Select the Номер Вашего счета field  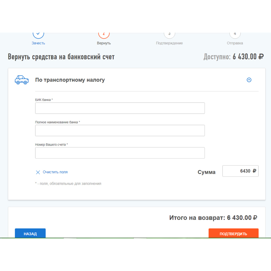(120, 153)
